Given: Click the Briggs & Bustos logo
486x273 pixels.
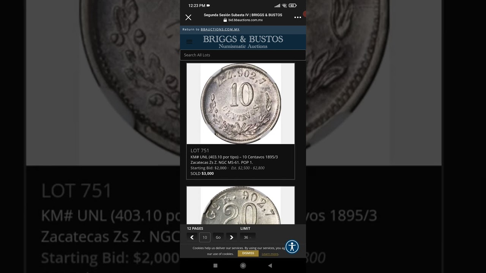Looking at the screenshot, I should click(x=243, y=42).
